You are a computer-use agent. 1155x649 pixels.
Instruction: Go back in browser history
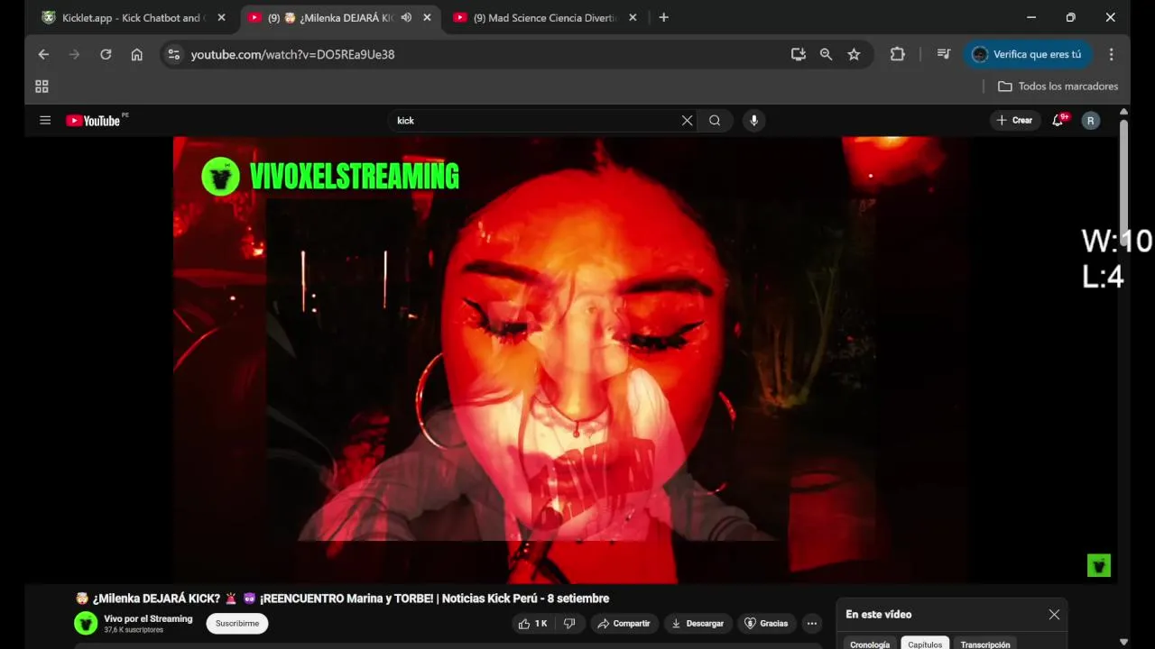tap(43, 54)
